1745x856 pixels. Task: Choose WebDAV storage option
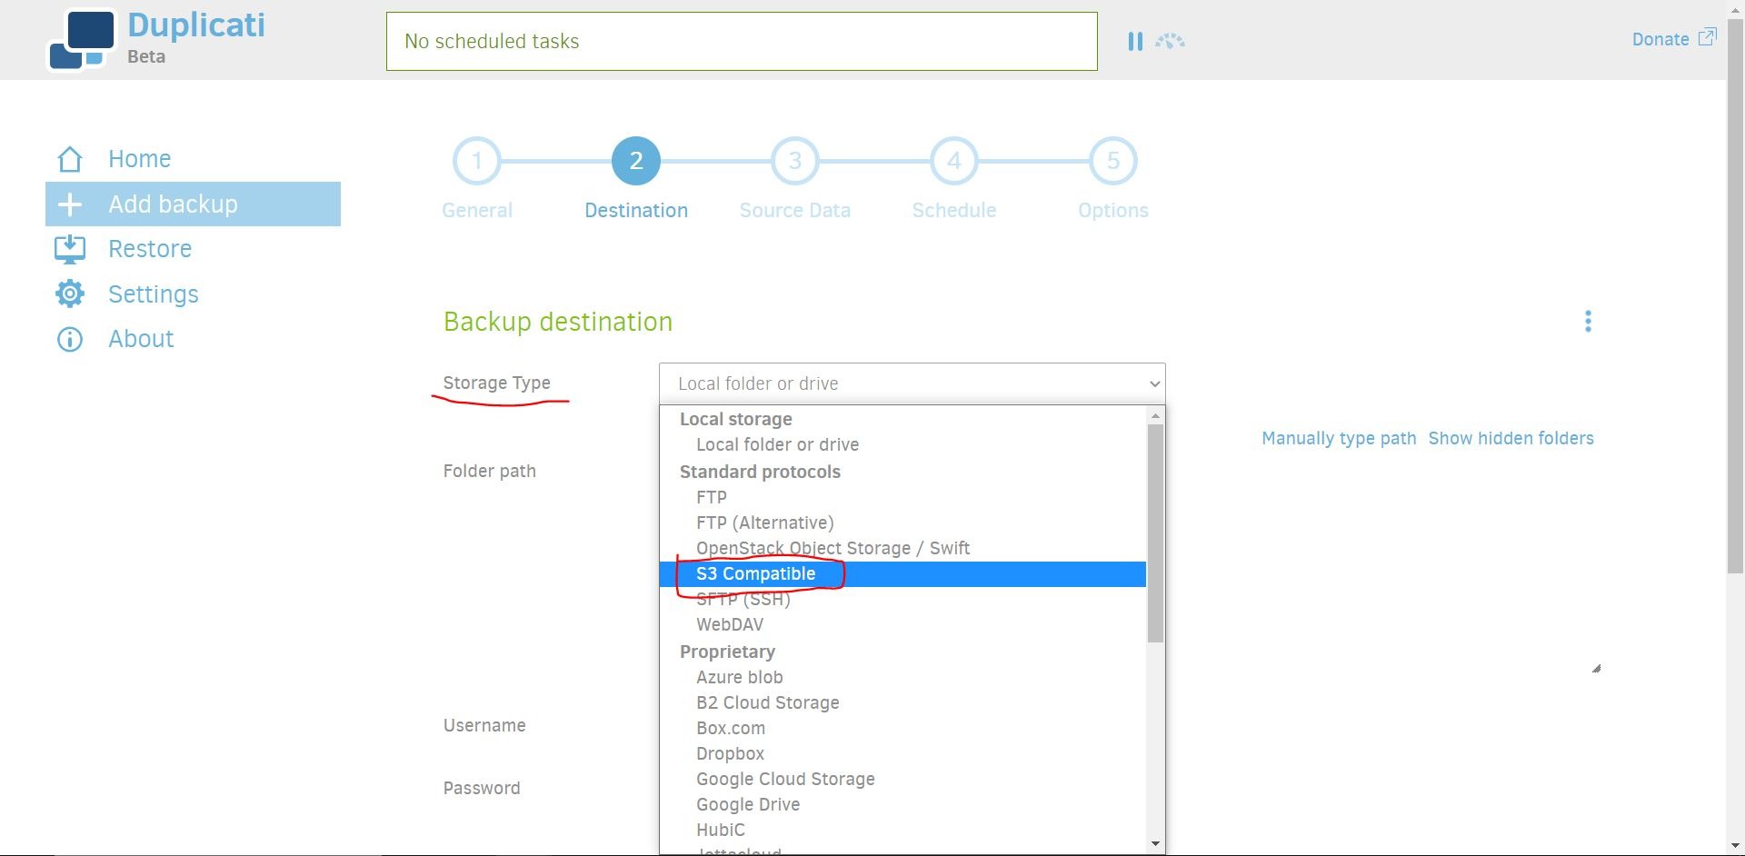902,624
